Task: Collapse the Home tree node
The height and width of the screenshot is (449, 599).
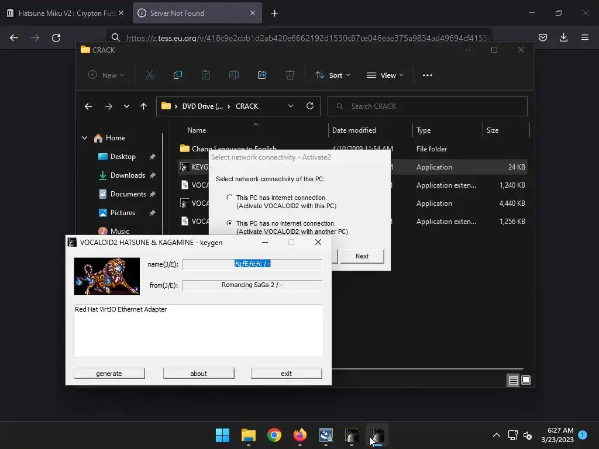Action: click(85, 138)
